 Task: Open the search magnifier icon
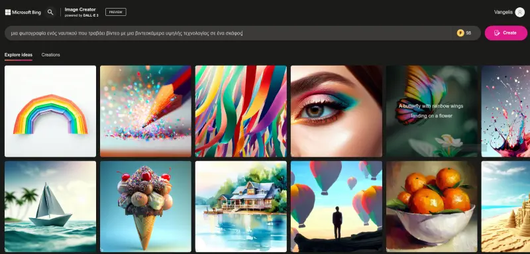[x=50, y=12]
